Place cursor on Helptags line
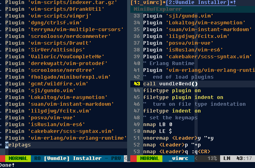This screenshot has height=168, width=255. click(x=18, y=145)
